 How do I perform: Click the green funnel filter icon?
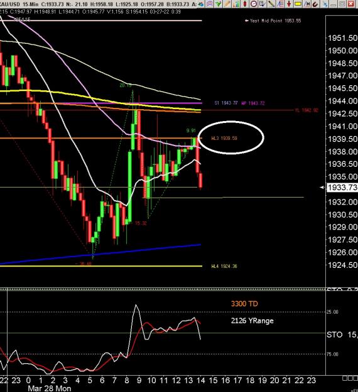[x=219, y=4]
